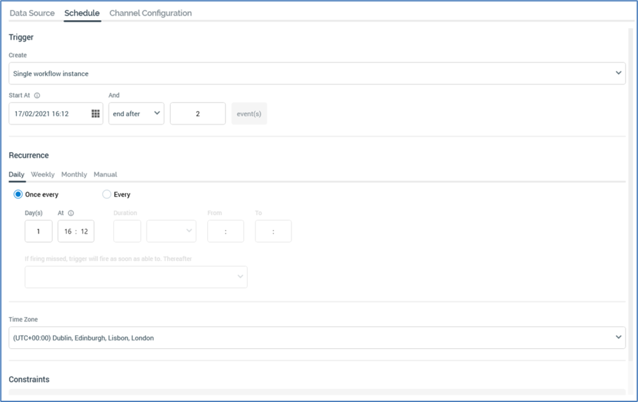This screenshot has width=638, height=402.
Task: Open the missed firing behavior dropdown
Action: pyautogui.click(x=136, y=277)
